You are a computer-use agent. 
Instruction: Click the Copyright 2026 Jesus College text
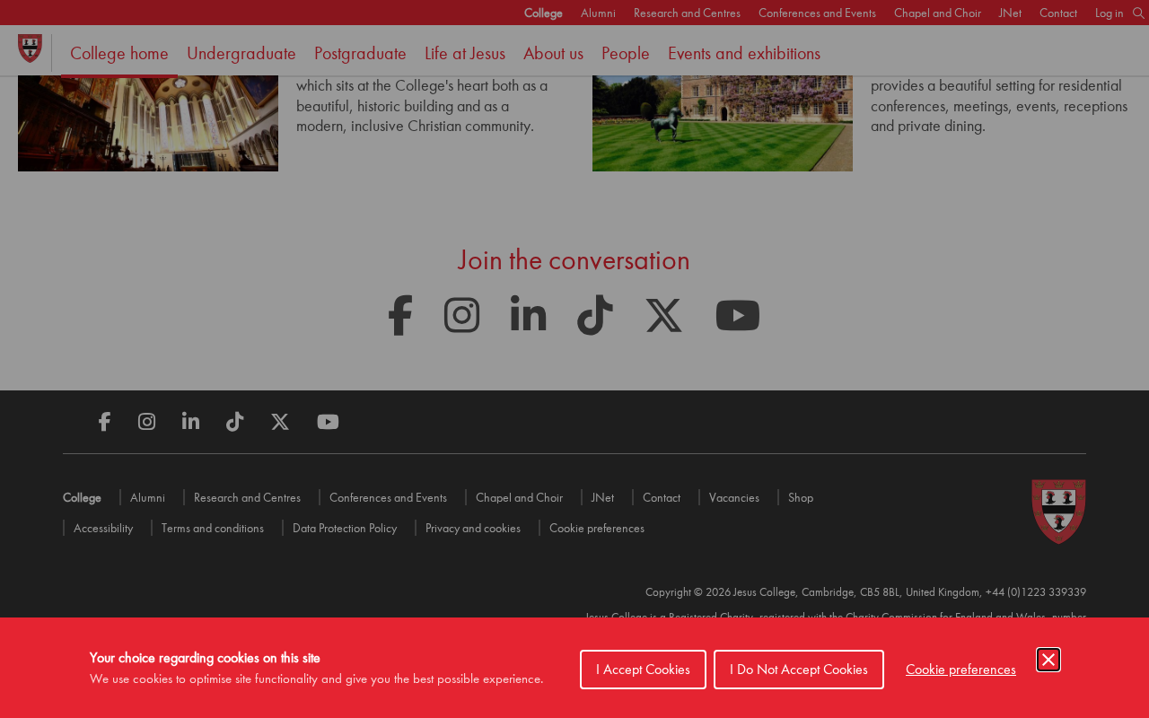tap(865, 592)
